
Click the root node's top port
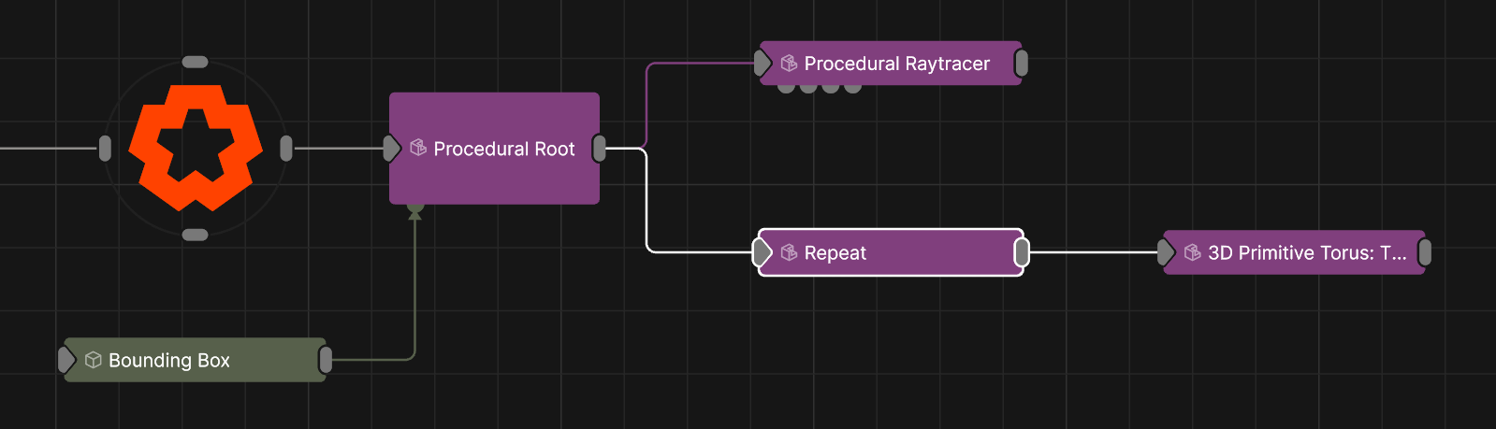pos(195,62)
